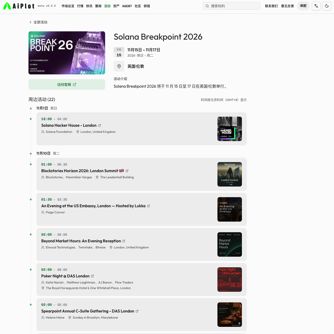This screenshot has height=334, width=334.
Task: Open external link for US Embassy evening
Action: tap(149, 206)
